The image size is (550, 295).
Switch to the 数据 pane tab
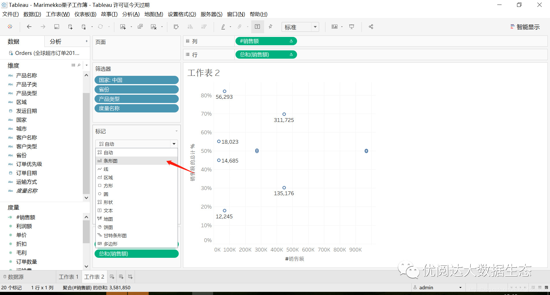pyautogui.click(x=13, y=41)
